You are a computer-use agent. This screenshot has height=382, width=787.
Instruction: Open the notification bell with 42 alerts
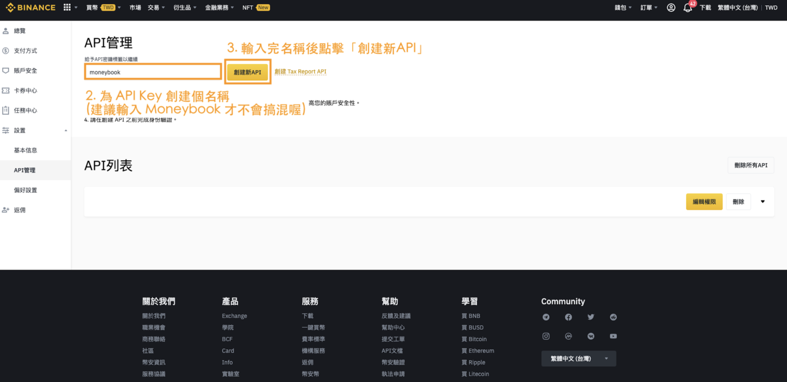(688, 8)
